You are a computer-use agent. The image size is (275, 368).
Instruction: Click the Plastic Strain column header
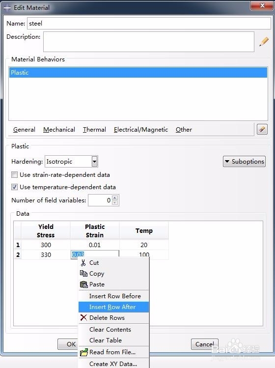click(x=95, y=230)
